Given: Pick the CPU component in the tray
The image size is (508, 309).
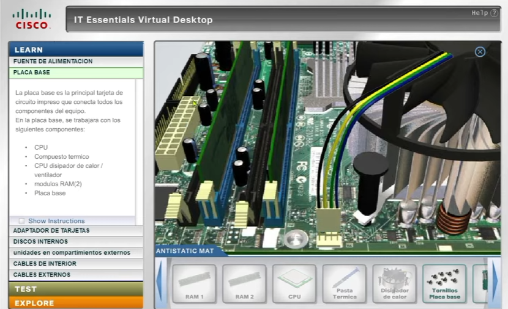Looking at the screenshot, I should [x=294, y=284].
